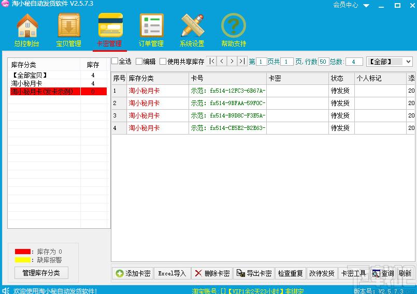
Task: Open 系统设置 ruler and pencil icon
Action: click(193, 25)
